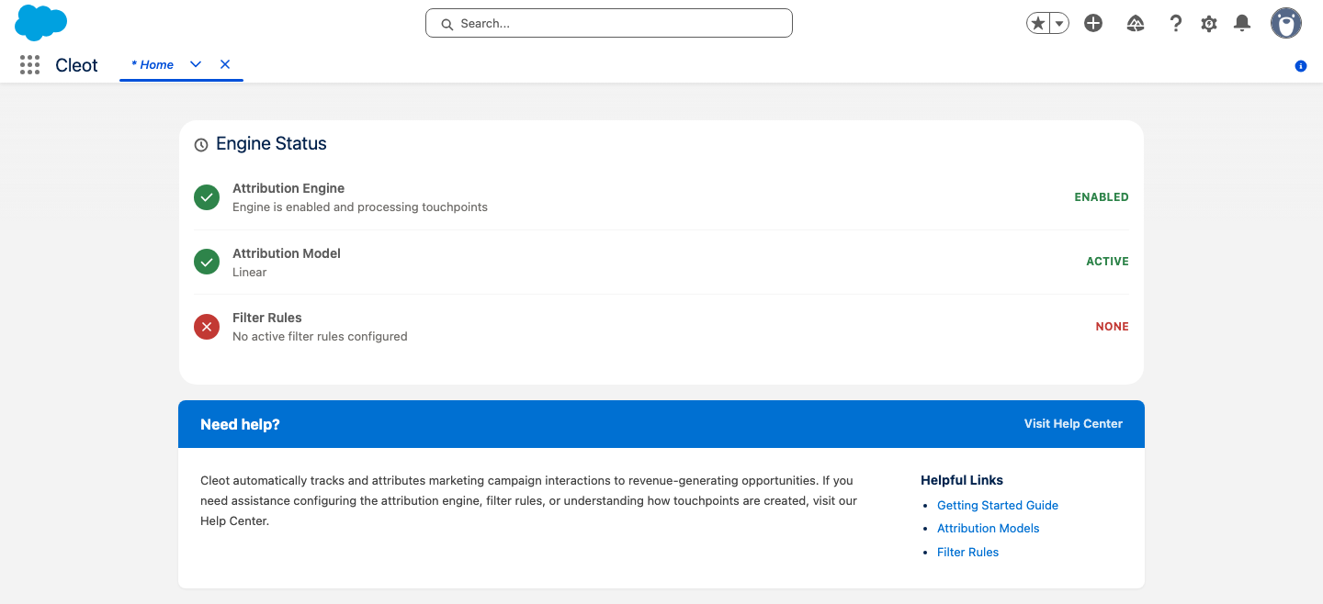The image size is (1323, 604).
Task: Select the Home tab
Action: (153, 64)
